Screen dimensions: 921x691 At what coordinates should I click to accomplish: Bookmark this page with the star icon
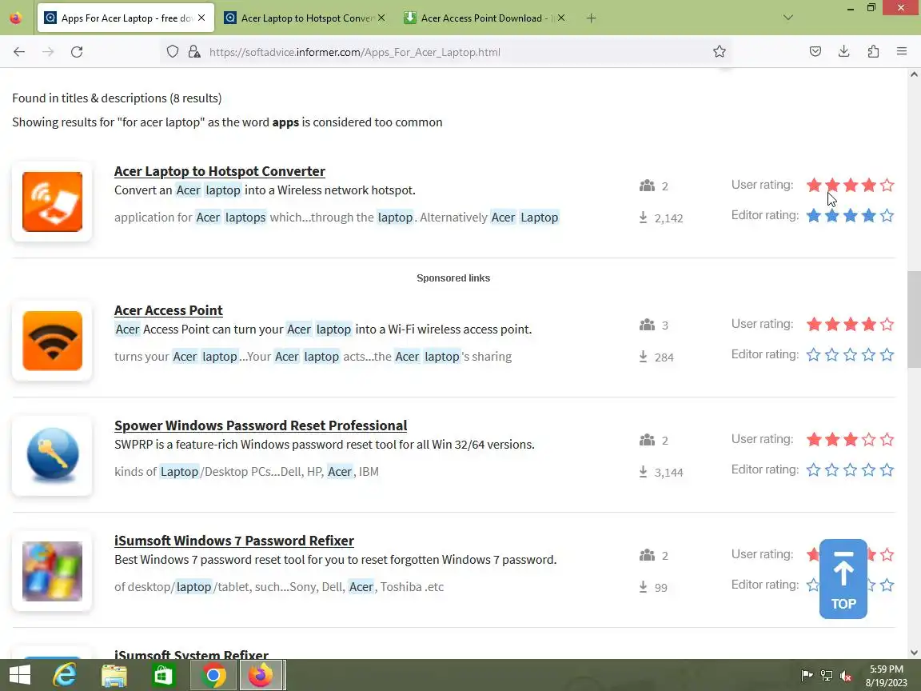719,52
